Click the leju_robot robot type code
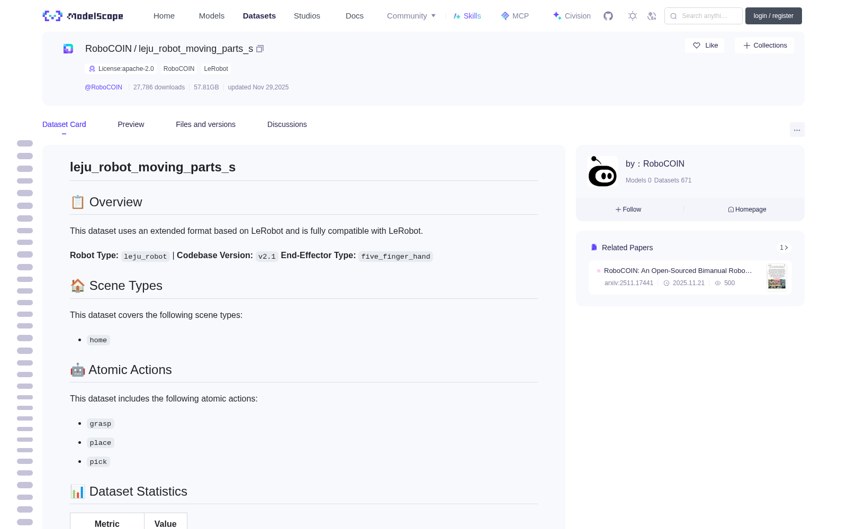 tap(146, 257)
